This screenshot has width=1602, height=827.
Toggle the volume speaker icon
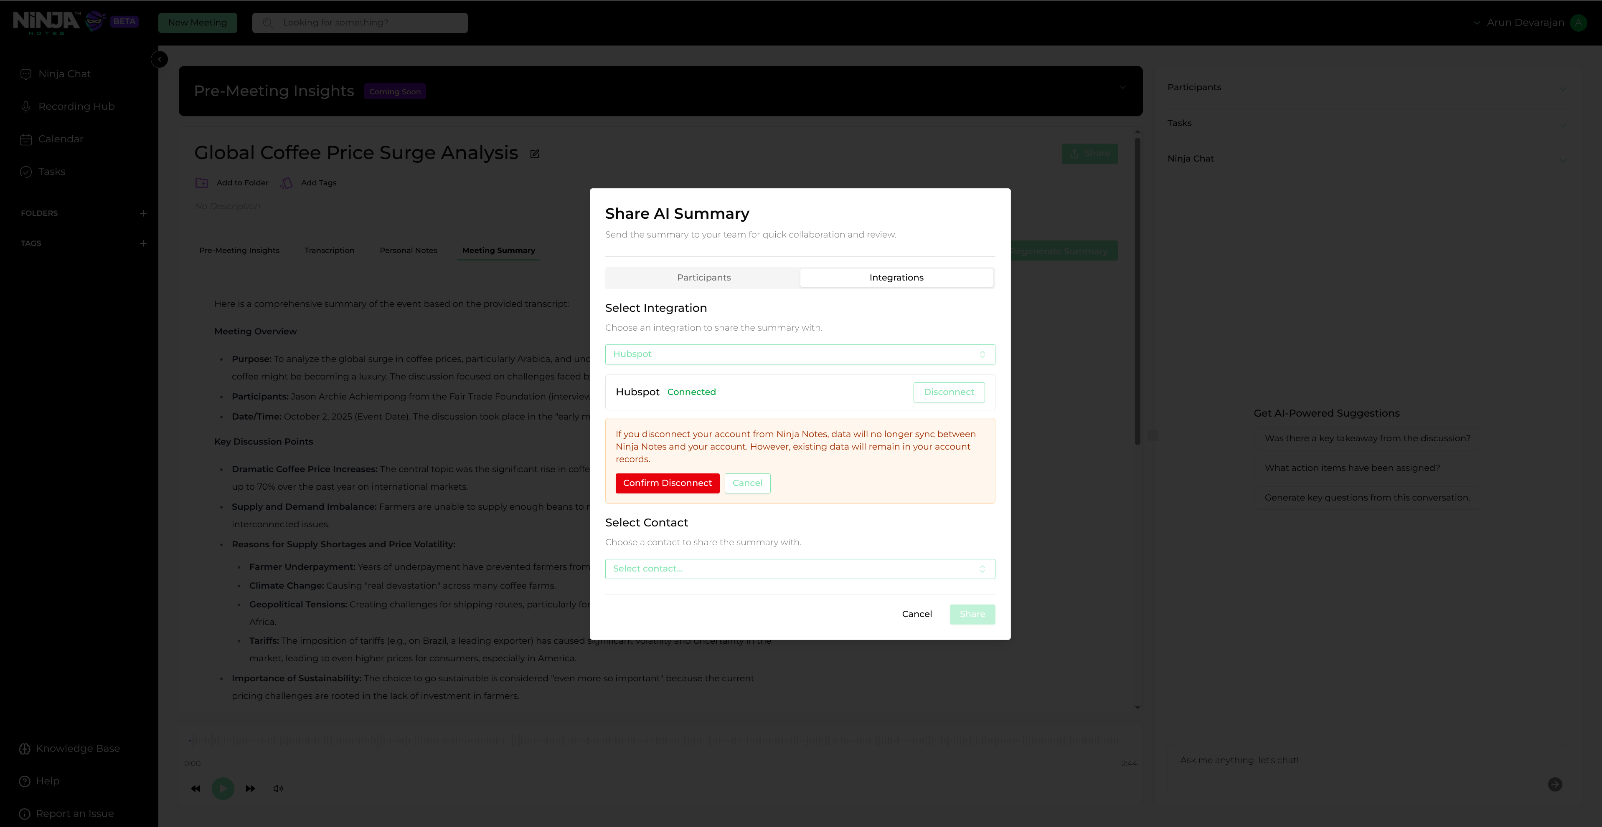pyautogui.click(x=278, y=789)
